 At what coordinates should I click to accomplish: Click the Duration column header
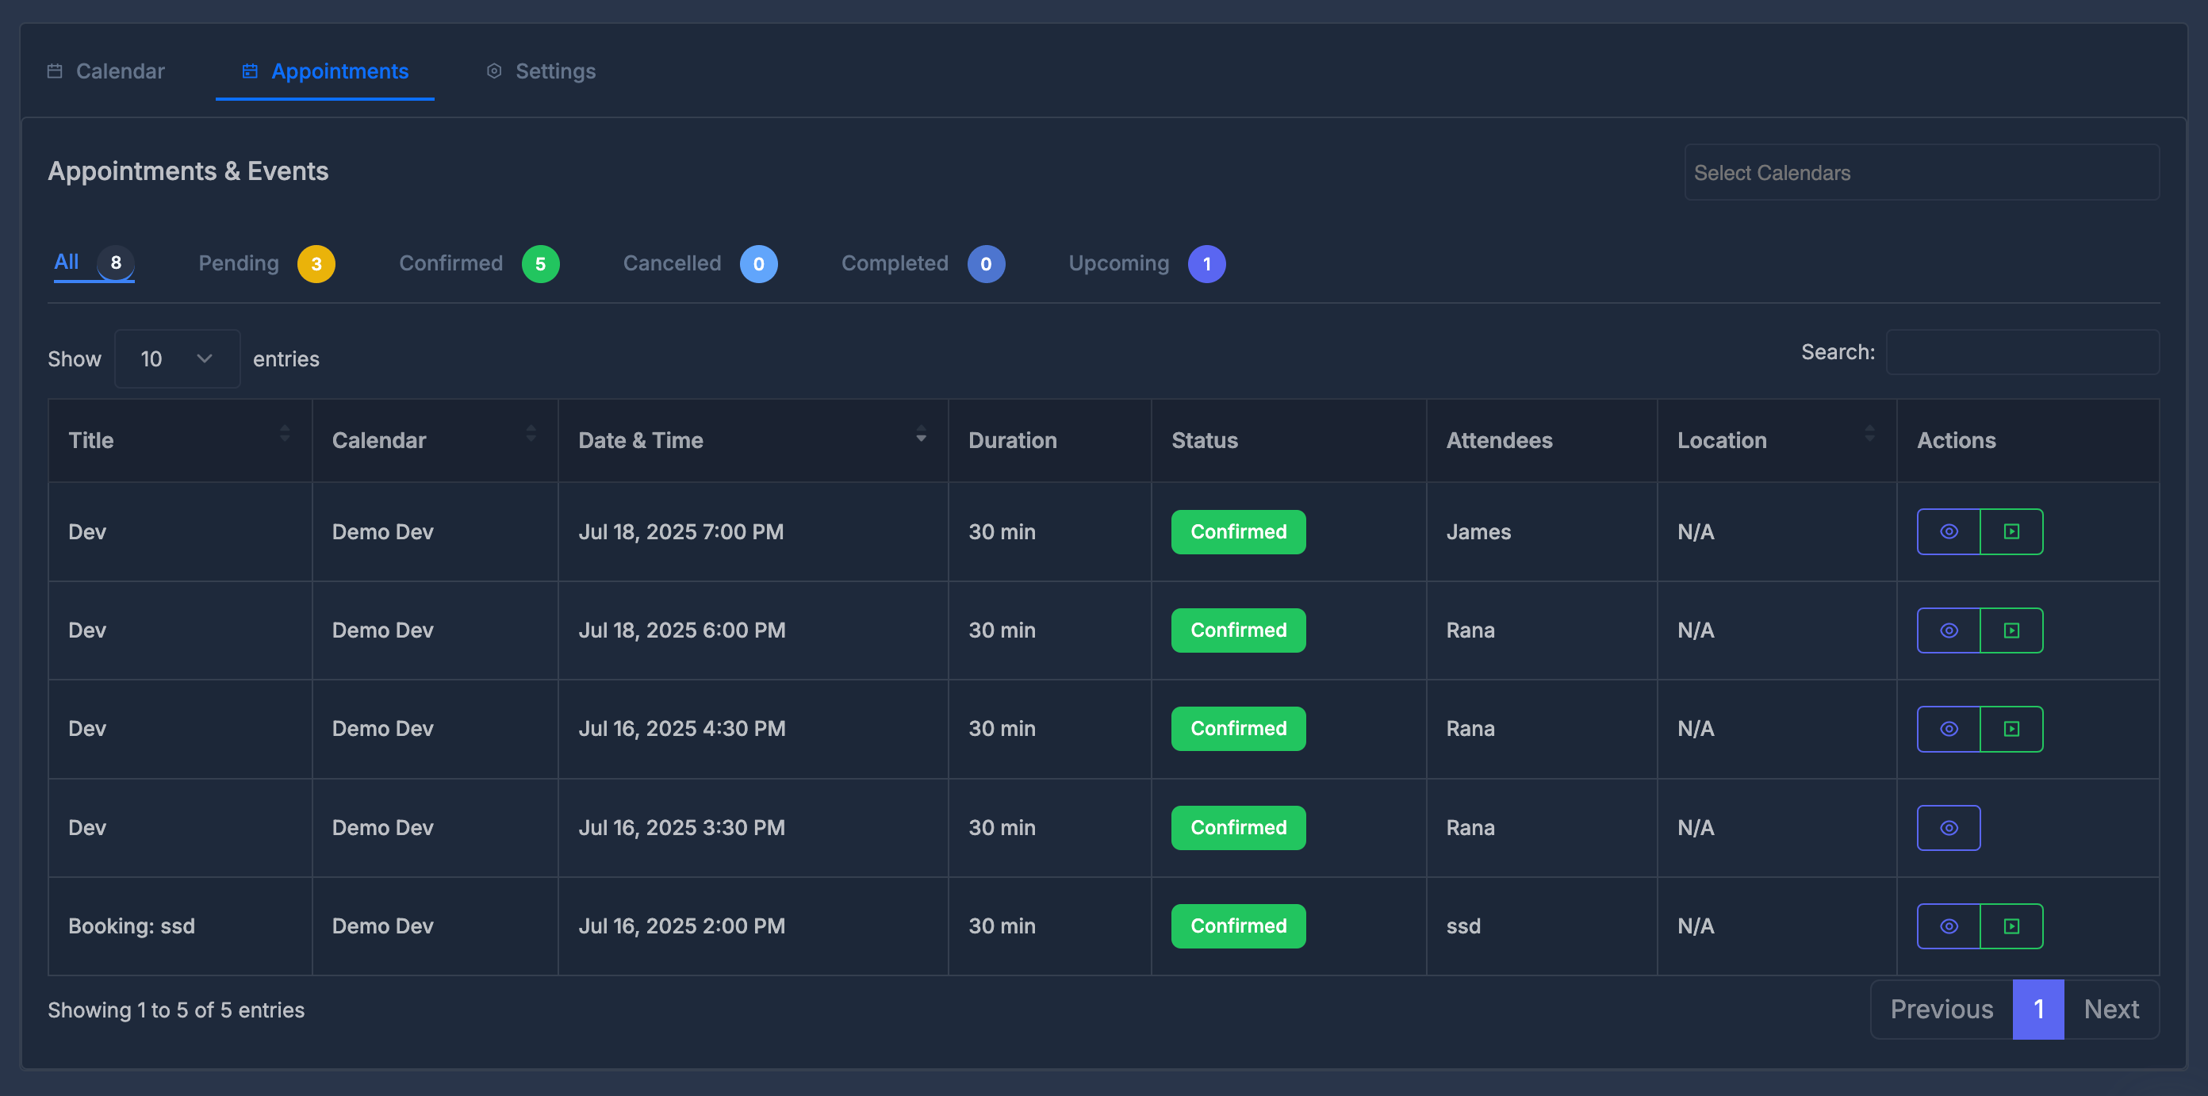coord(1049,440)
